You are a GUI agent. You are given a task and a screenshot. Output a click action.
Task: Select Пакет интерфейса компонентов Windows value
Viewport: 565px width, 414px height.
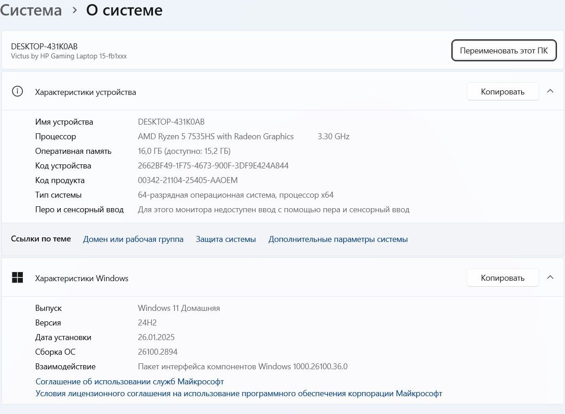[x=243, y=367]
